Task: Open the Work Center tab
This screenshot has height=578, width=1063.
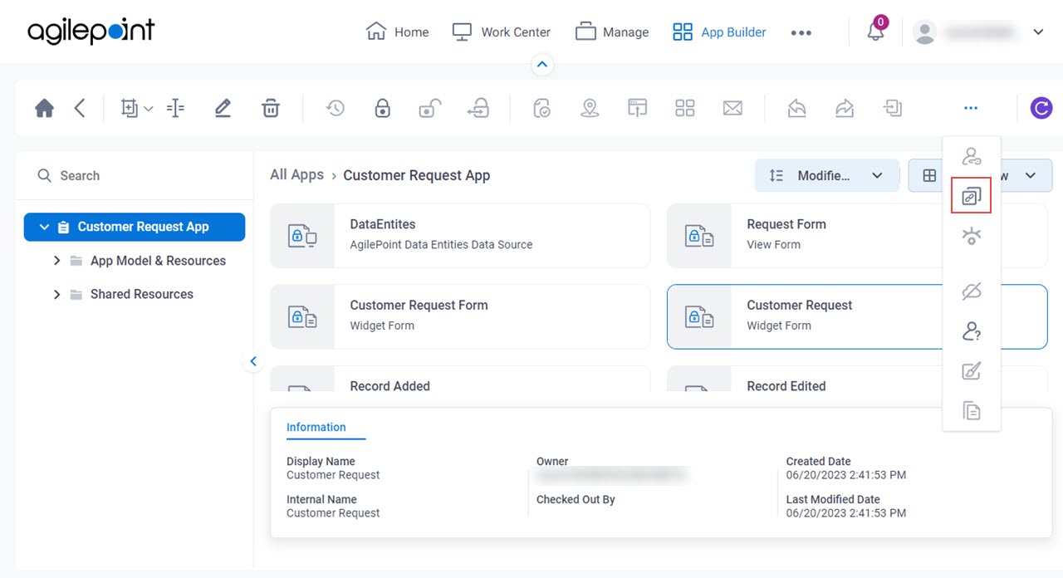Action: point(502,32)
